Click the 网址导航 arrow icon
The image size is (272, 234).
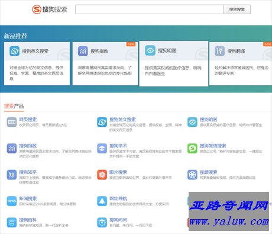click(x=102, y=201)
